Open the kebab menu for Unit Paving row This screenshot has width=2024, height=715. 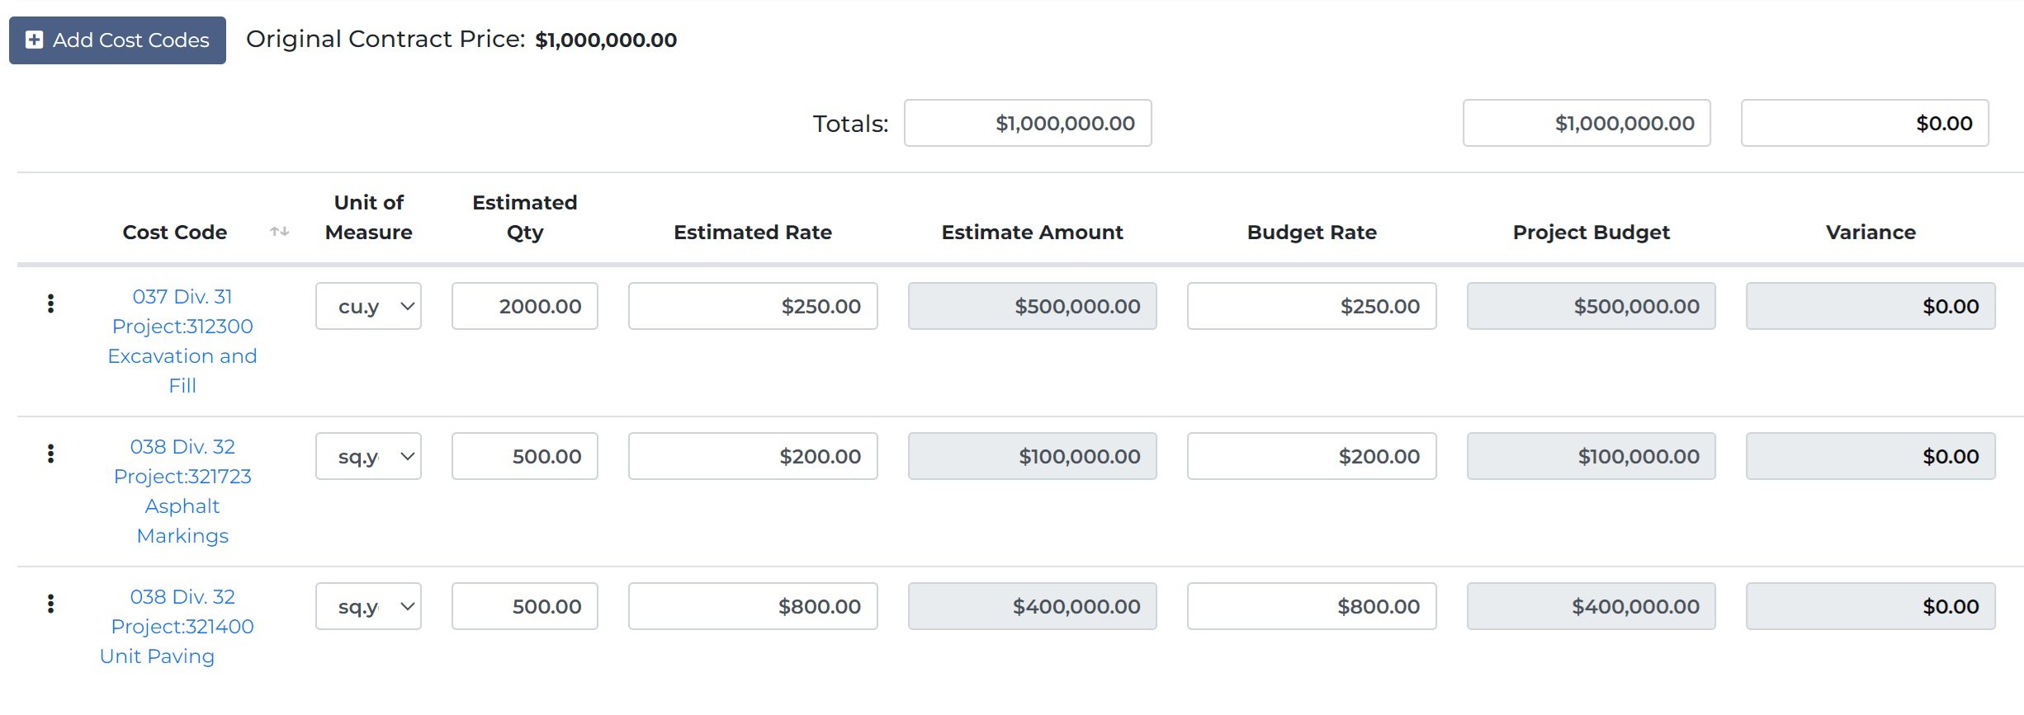click(x=51, y=604)
